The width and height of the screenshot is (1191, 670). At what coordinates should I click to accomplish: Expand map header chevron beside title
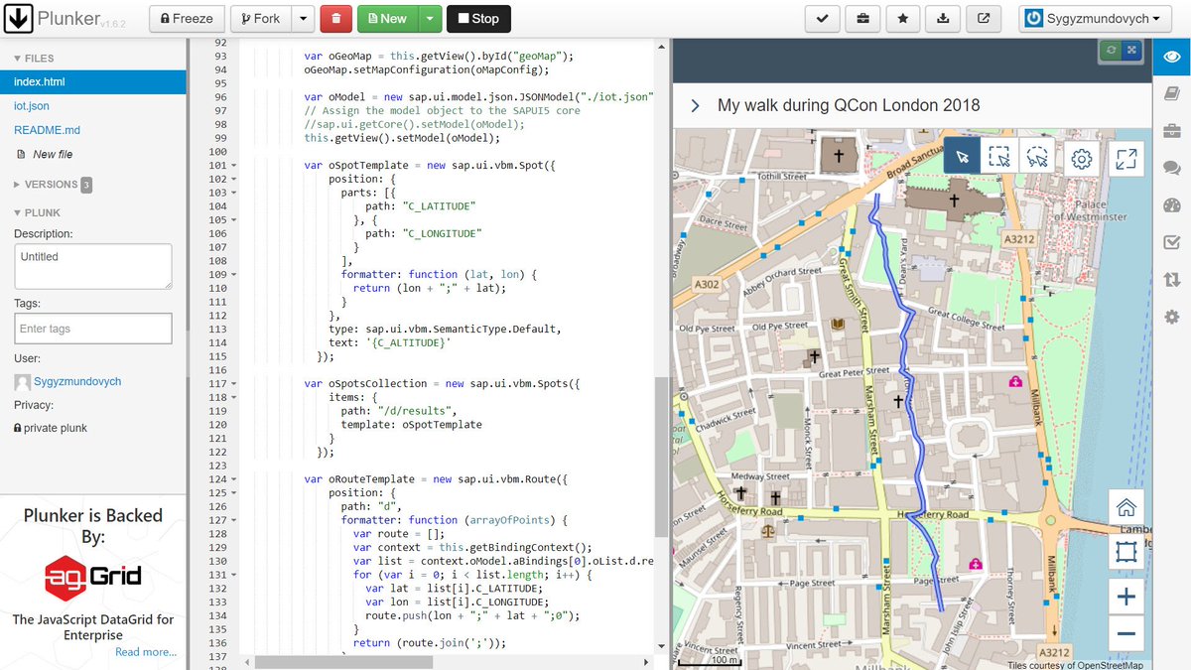695,105
